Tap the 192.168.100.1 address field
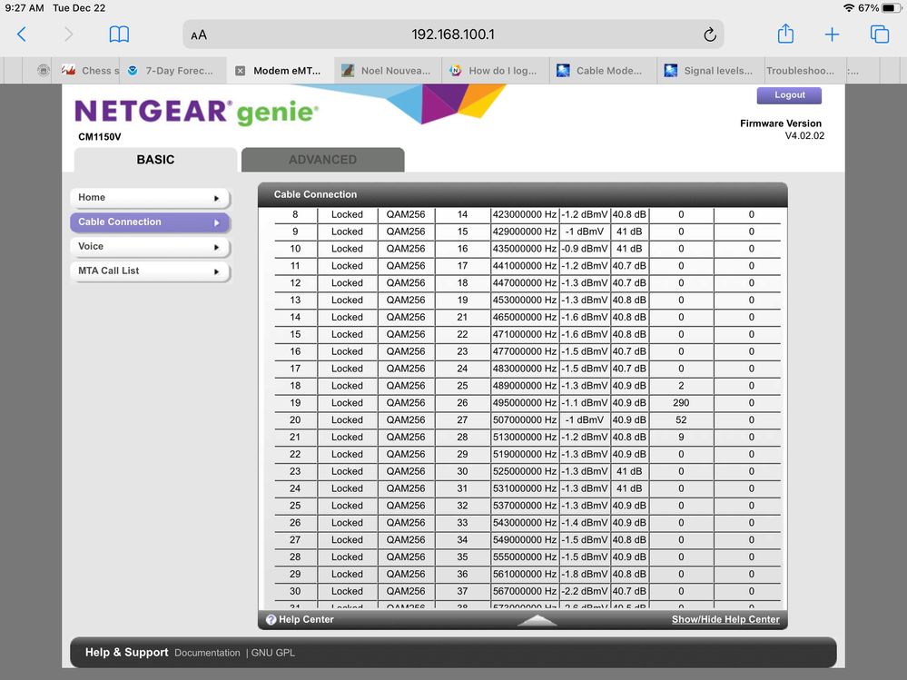This screenshot has width=907, height=680. (453, 34)
